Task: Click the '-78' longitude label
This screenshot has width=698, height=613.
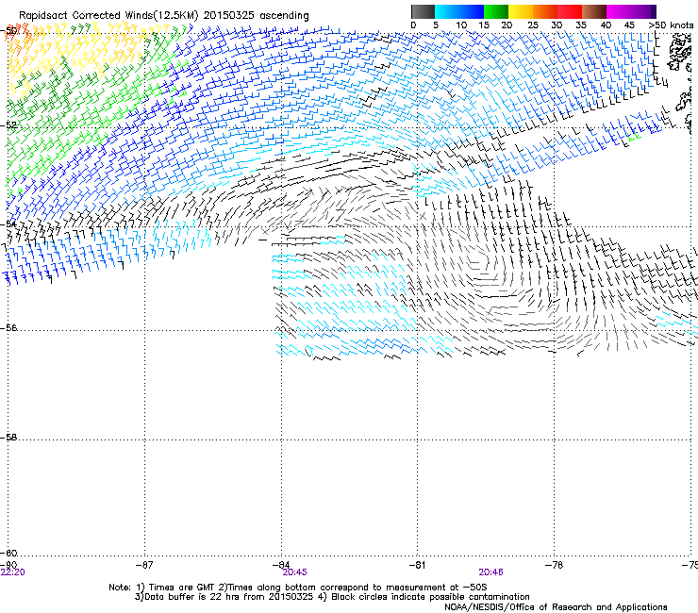Action: click(x=554, y=565)
